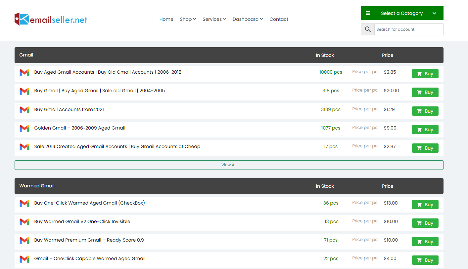The height and width of the screenshot is (269, 468).
Task: Click Gmail icon beside One-Click Warmed Aged Gmail
Action: tap(24, 204)
